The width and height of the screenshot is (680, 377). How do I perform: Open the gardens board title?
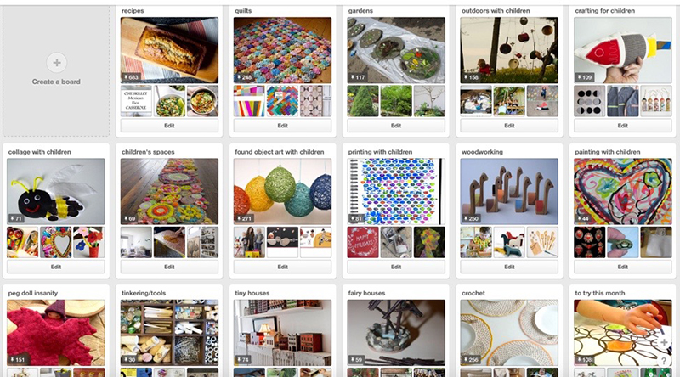[x=360, y=11]
